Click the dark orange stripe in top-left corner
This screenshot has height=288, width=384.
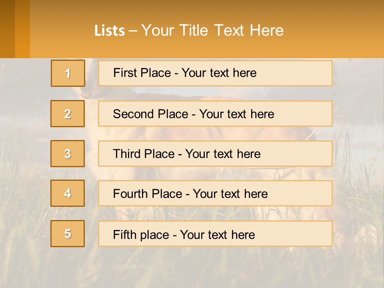[x=7, y=29]
